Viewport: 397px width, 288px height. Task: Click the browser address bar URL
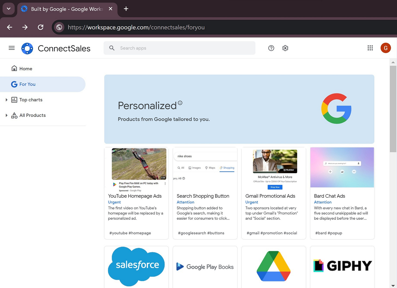coord(136,27)
